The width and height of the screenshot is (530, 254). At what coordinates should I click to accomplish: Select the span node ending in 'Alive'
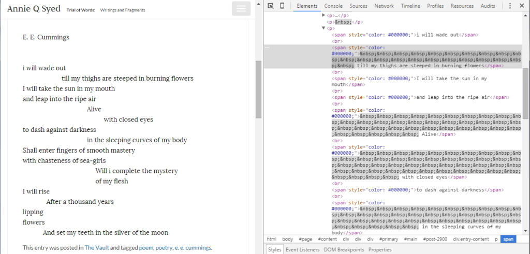click(426, 122)
